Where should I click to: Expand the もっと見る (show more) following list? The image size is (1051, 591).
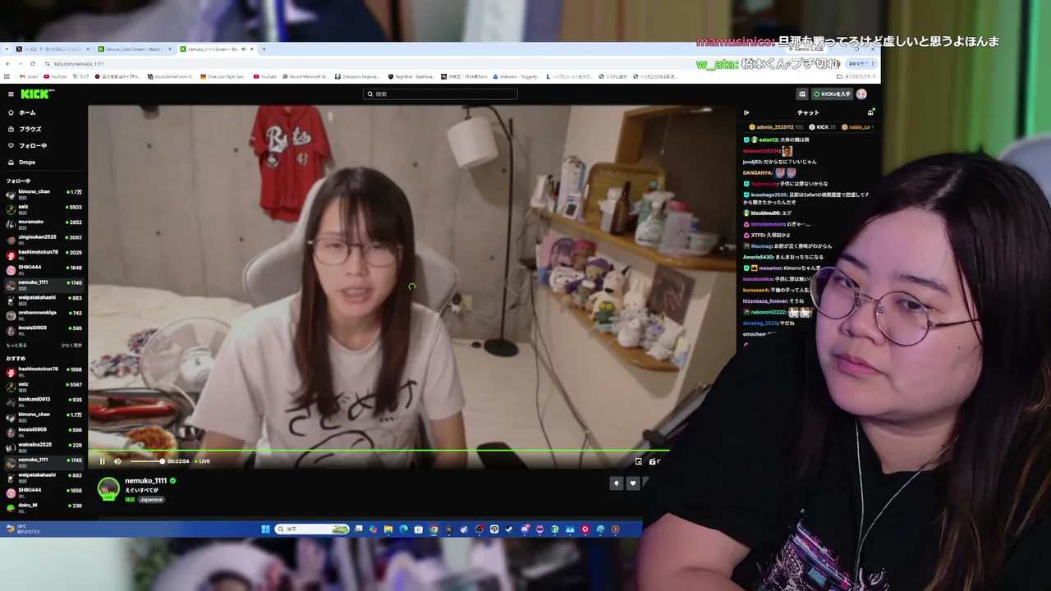[16, 346]
